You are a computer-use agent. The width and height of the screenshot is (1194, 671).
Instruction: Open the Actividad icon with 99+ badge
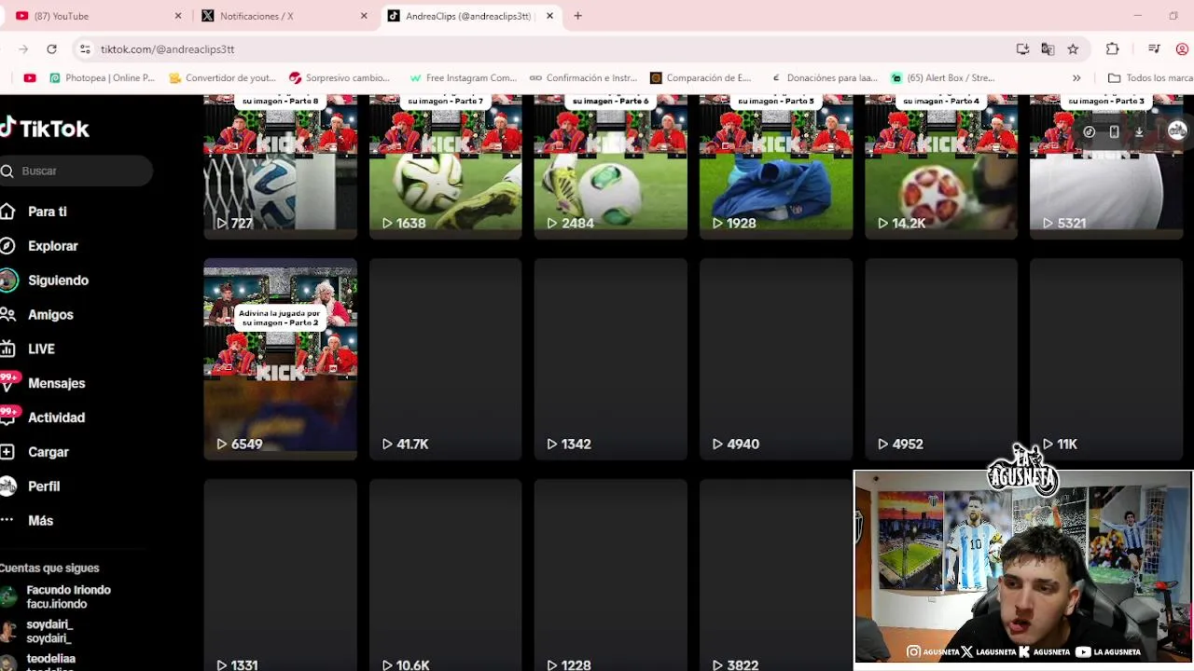(8, 417)
